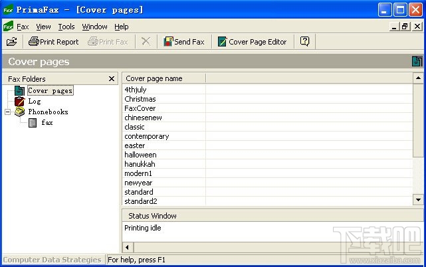
Task: Select the chinesenew cover page
Action: [x=143, y=118]
